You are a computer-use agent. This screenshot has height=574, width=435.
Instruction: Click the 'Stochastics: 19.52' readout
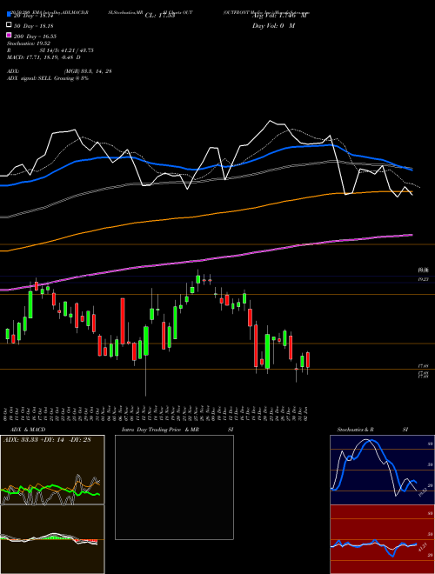pos(29,43)
